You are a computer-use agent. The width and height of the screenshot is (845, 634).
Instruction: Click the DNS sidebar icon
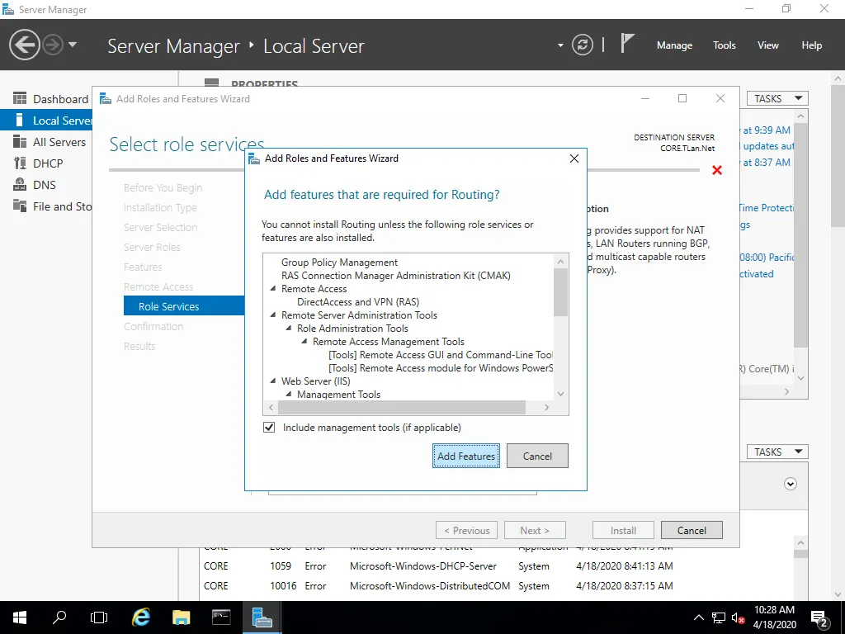20,184
